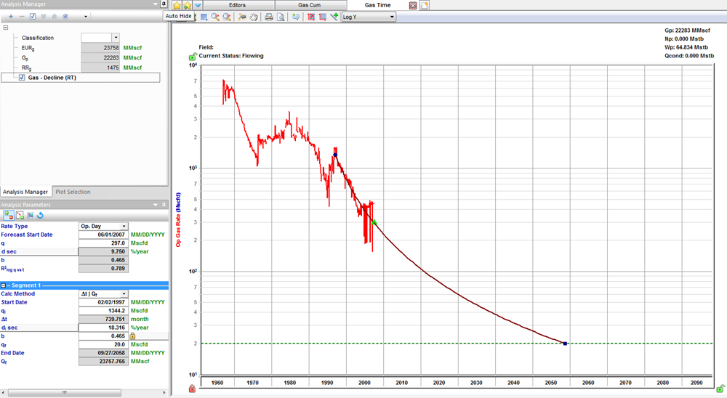Click the first magnifier zoom tool
Screen dimensions: 727x398
pos(215,17)
